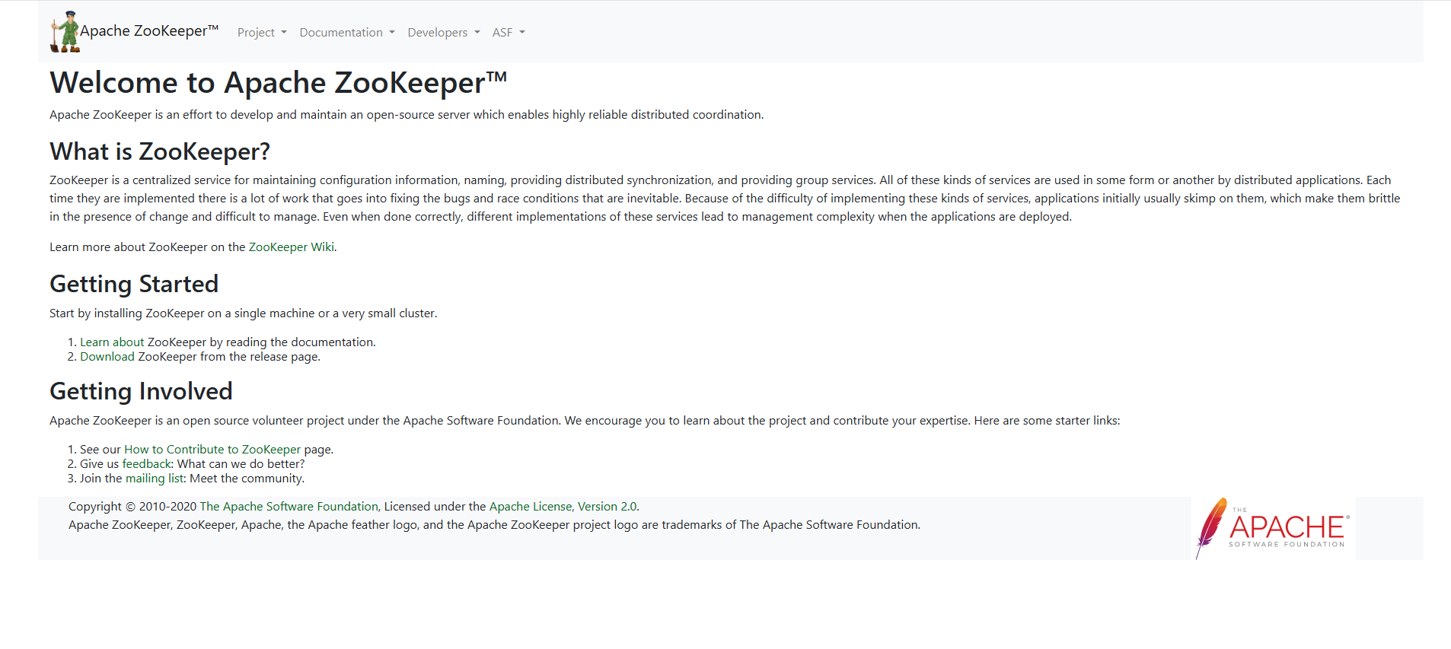Click the Apache Software Foundation feather logo
This screenshot has width=1451, height=649.
coord(1274,529)
